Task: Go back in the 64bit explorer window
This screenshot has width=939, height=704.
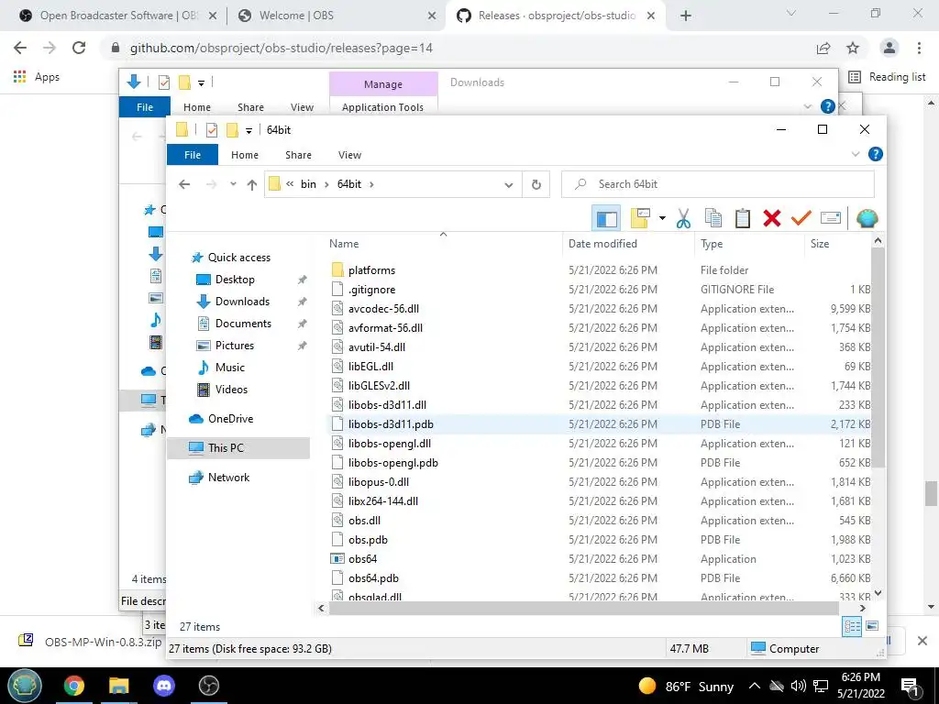Action: pos(184,184)
